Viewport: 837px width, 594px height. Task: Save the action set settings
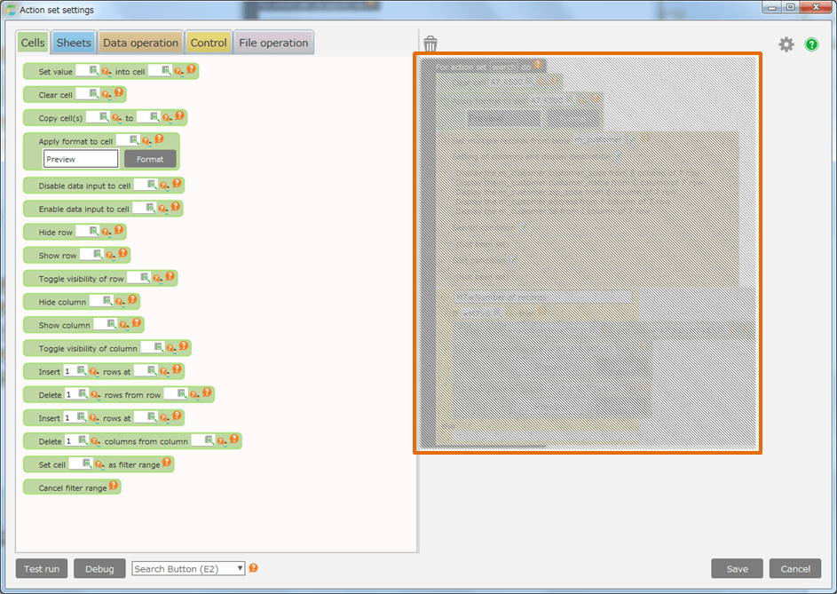coord(737,569)
